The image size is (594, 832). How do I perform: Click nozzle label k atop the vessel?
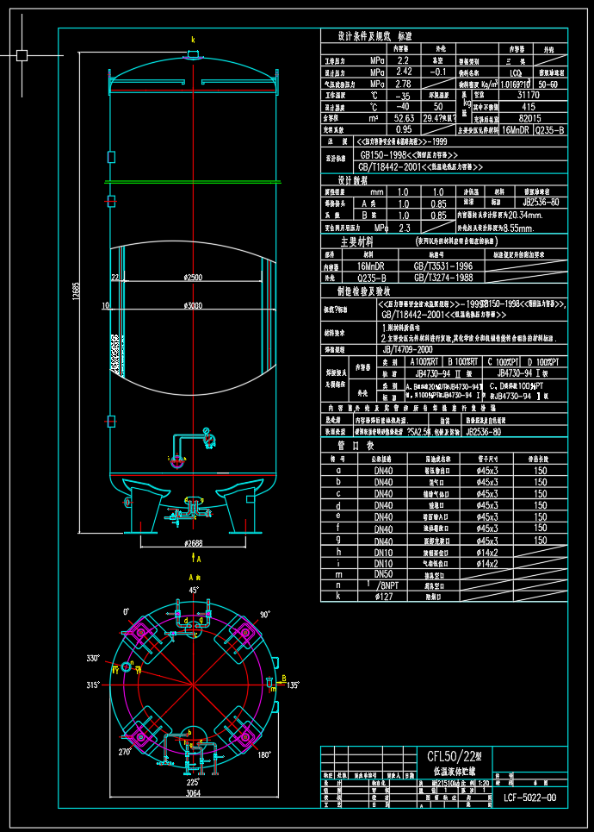[x=193, y=40]
